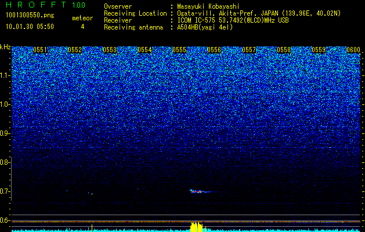Image resolution: width=365 pixels, height=232 pixels.
Task: Select the filename 1001300550.png
Action: pyautogui.click(x=30, y=15)
